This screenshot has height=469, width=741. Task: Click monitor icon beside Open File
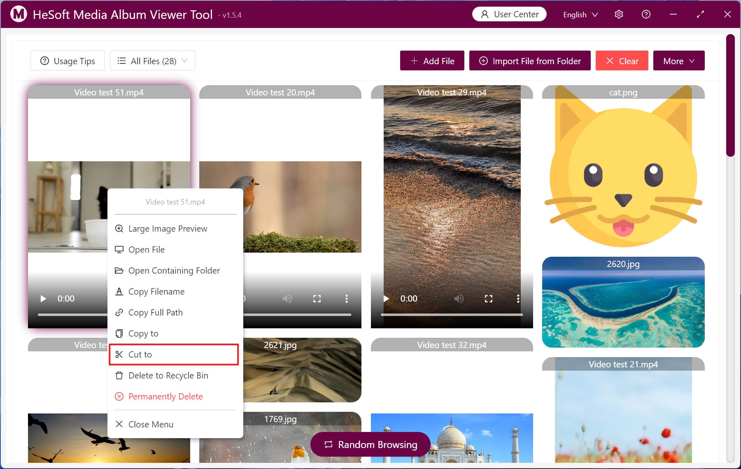point(119,249)
